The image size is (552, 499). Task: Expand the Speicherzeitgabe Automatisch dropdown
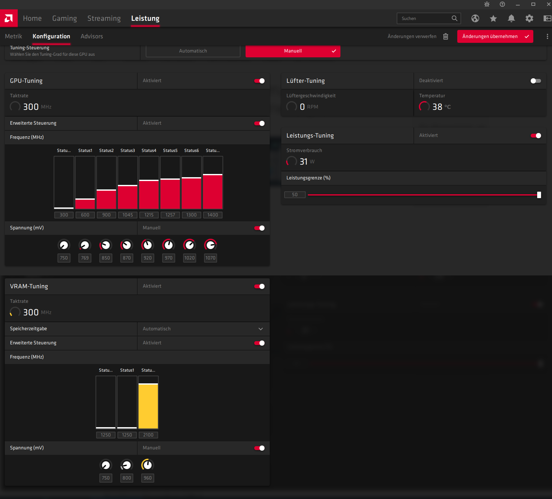coord(203,329)
